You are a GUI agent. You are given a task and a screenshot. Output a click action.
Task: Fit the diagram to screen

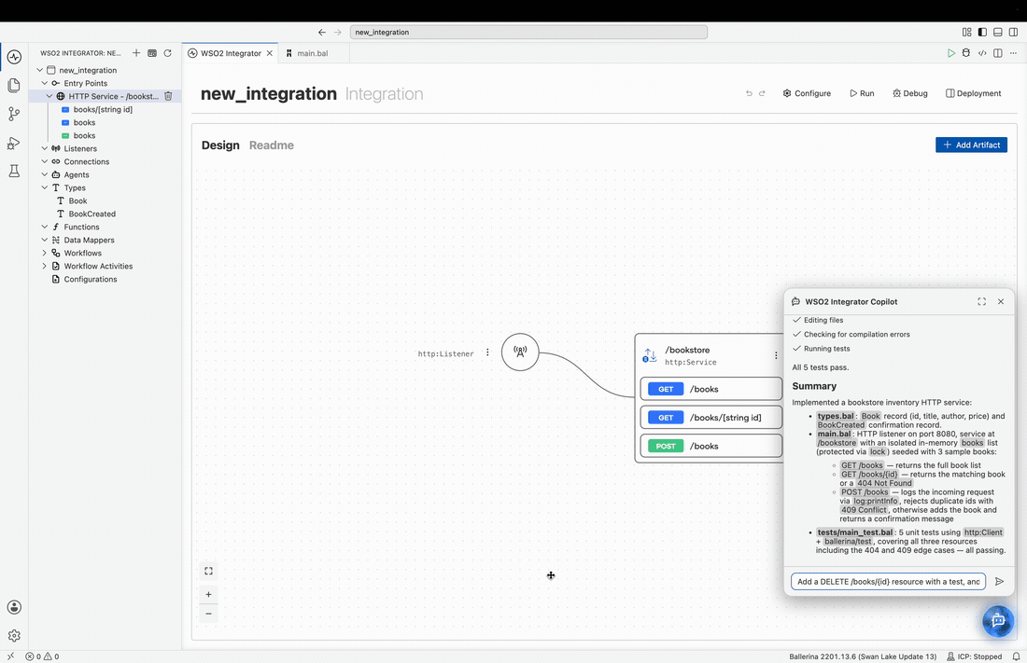pyautogui.click(x=208, y=572)
